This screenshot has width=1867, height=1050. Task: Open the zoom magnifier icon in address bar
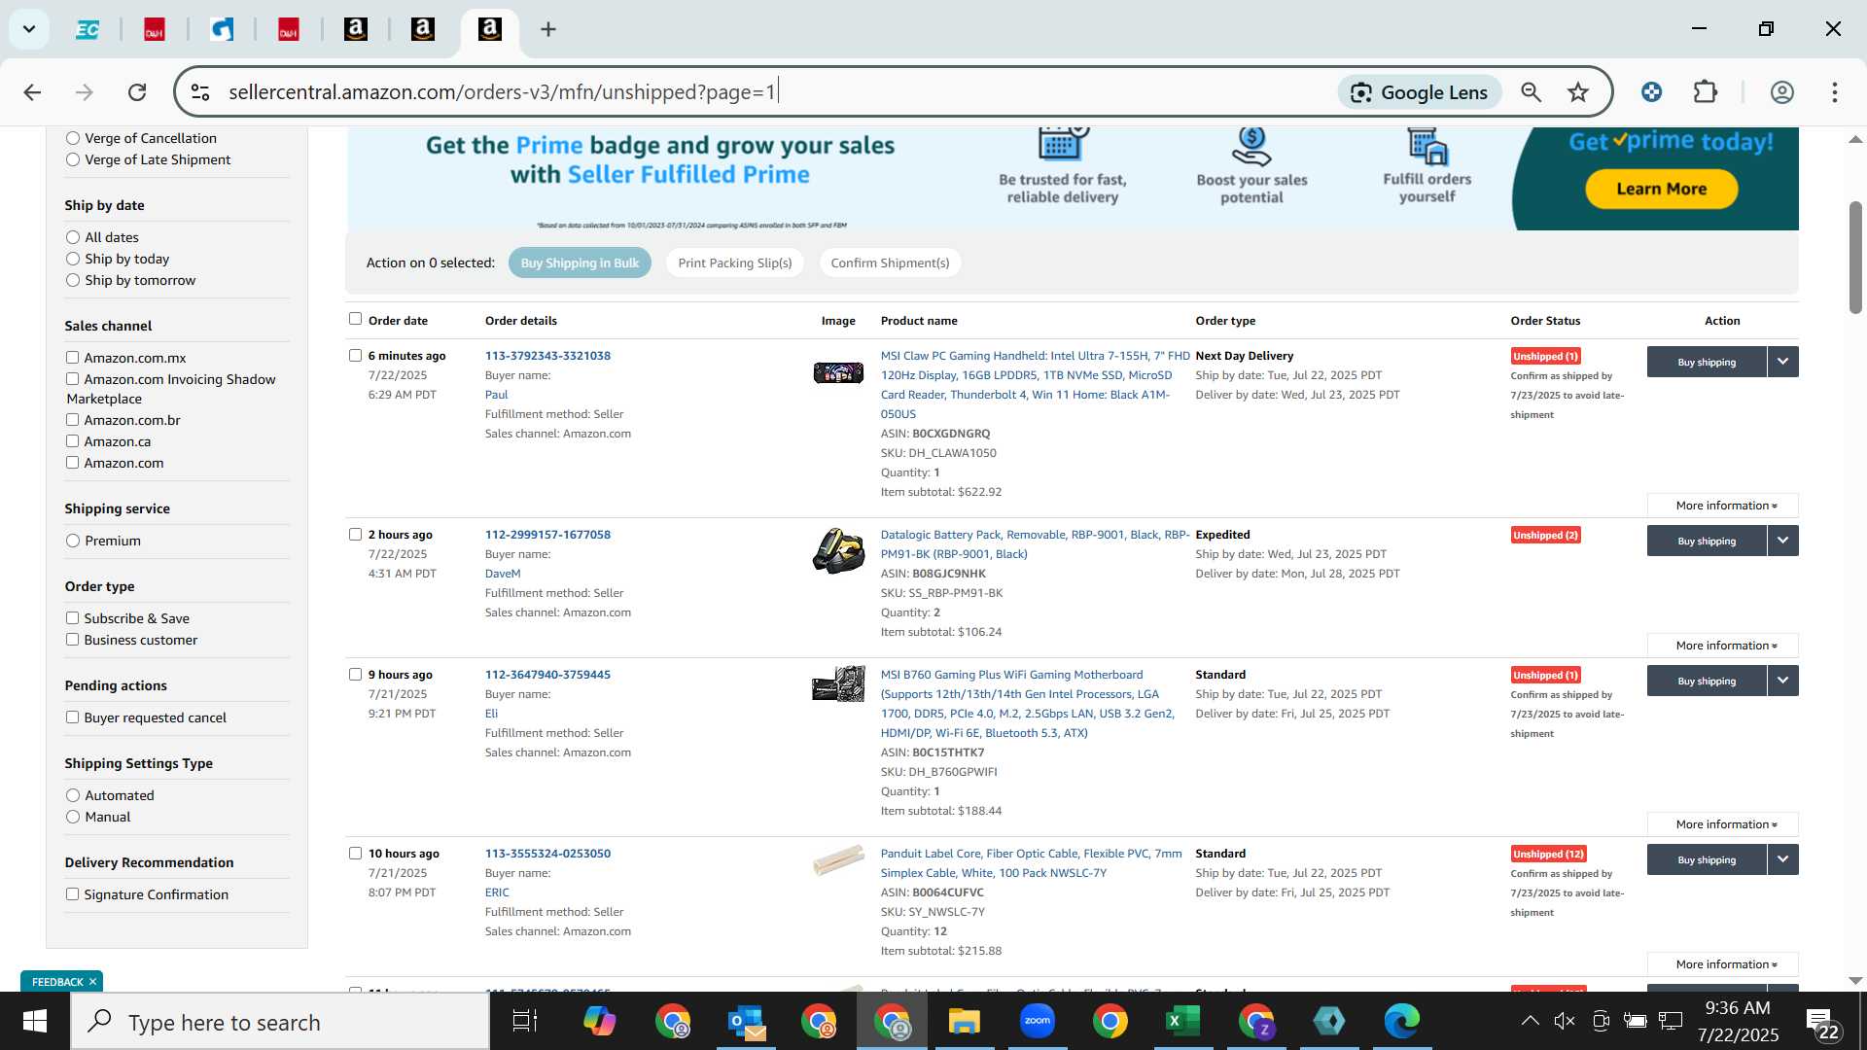[x=1531, y=92]
